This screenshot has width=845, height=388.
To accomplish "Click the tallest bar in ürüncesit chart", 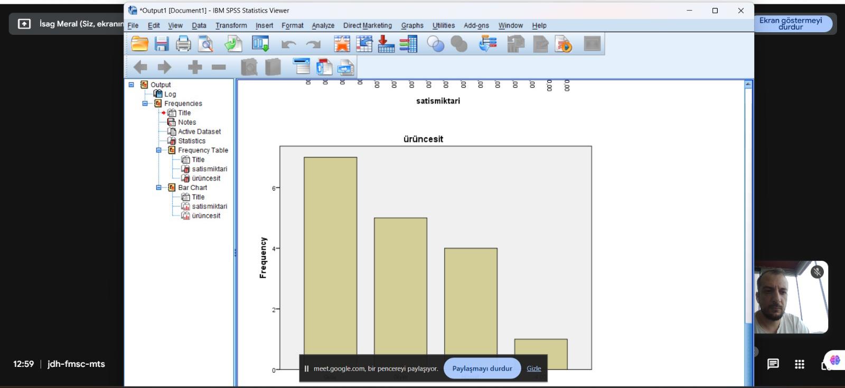I will (x=330, y=253).
